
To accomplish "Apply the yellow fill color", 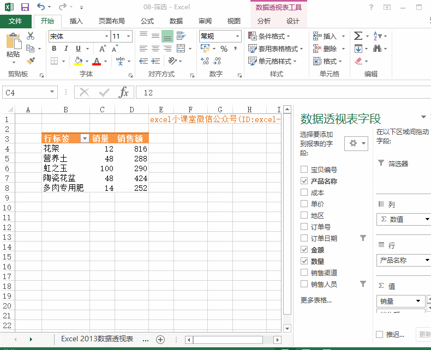I will (78, 61).
